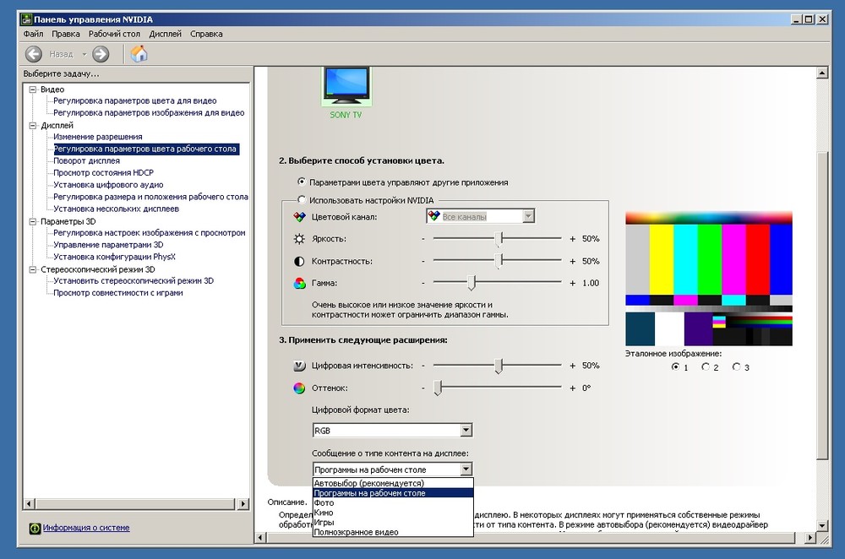Image resolution: width=845 pixels, height=559 pixels.
Task: Open 'Установить стереоскопический режим 3D' task
Action: click(134, 280)
